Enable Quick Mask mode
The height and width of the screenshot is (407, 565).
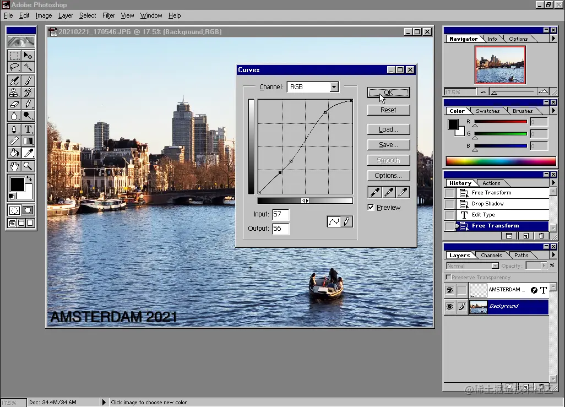coord(28,210)
